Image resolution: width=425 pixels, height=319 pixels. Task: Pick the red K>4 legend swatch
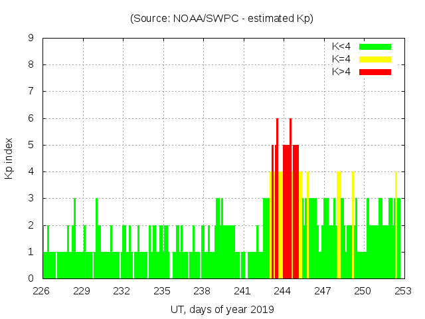[x=375, y=71]
